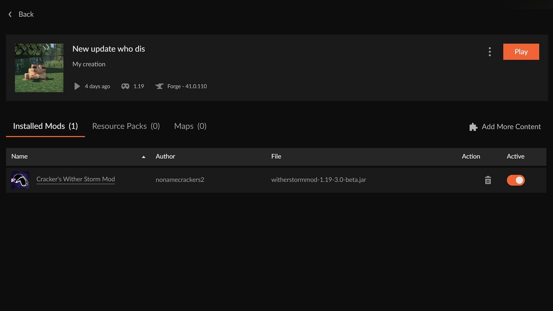Open the Resource Packs tab
553x311 pixels.
[126, 126]
